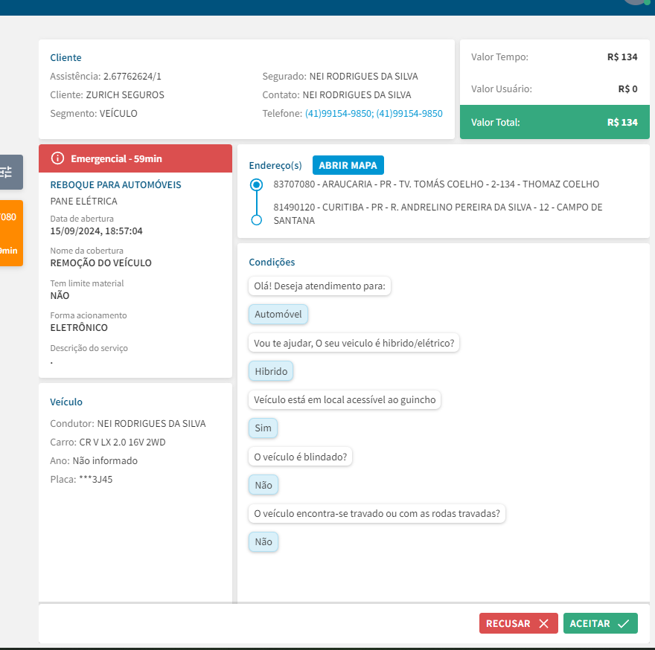Click the car model CR V LX 2.0 16V 2WD
Screen dimensions: 655x650
point(122,442)
